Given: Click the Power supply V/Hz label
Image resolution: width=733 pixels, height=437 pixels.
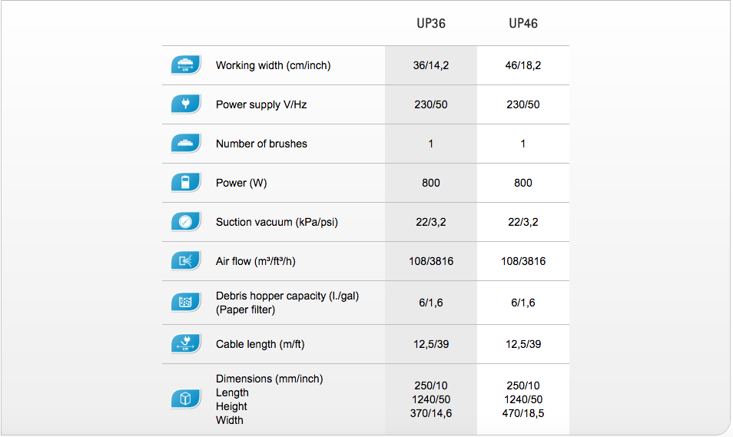Looking at the screenshot, I should (261, 104).
